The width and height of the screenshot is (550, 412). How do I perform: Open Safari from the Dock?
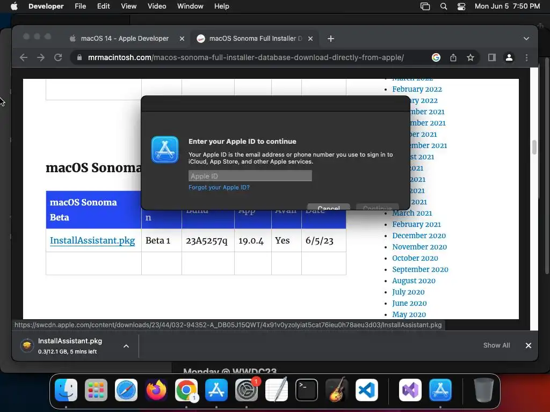coord(126,390)
